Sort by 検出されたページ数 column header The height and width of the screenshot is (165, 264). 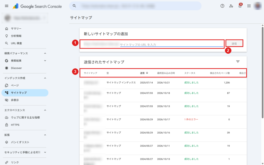tap(220, 73)
